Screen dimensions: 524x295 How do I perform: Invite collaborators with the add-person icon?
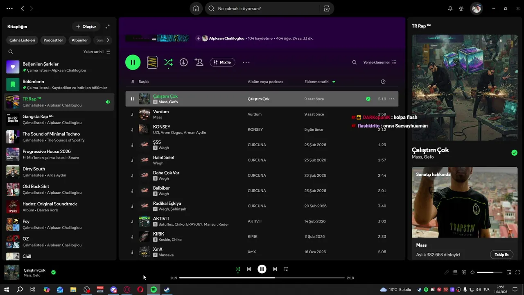point(199,62)
